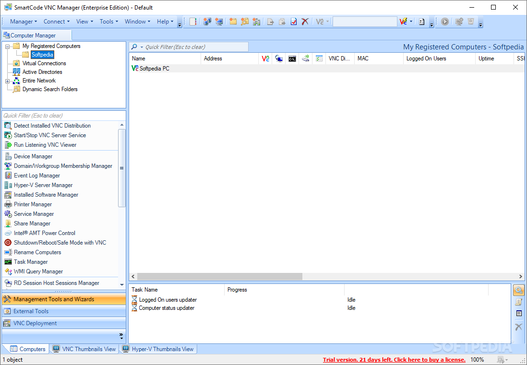Click the add monitor plus icon

pyautogui.click(x=459, y=22)
